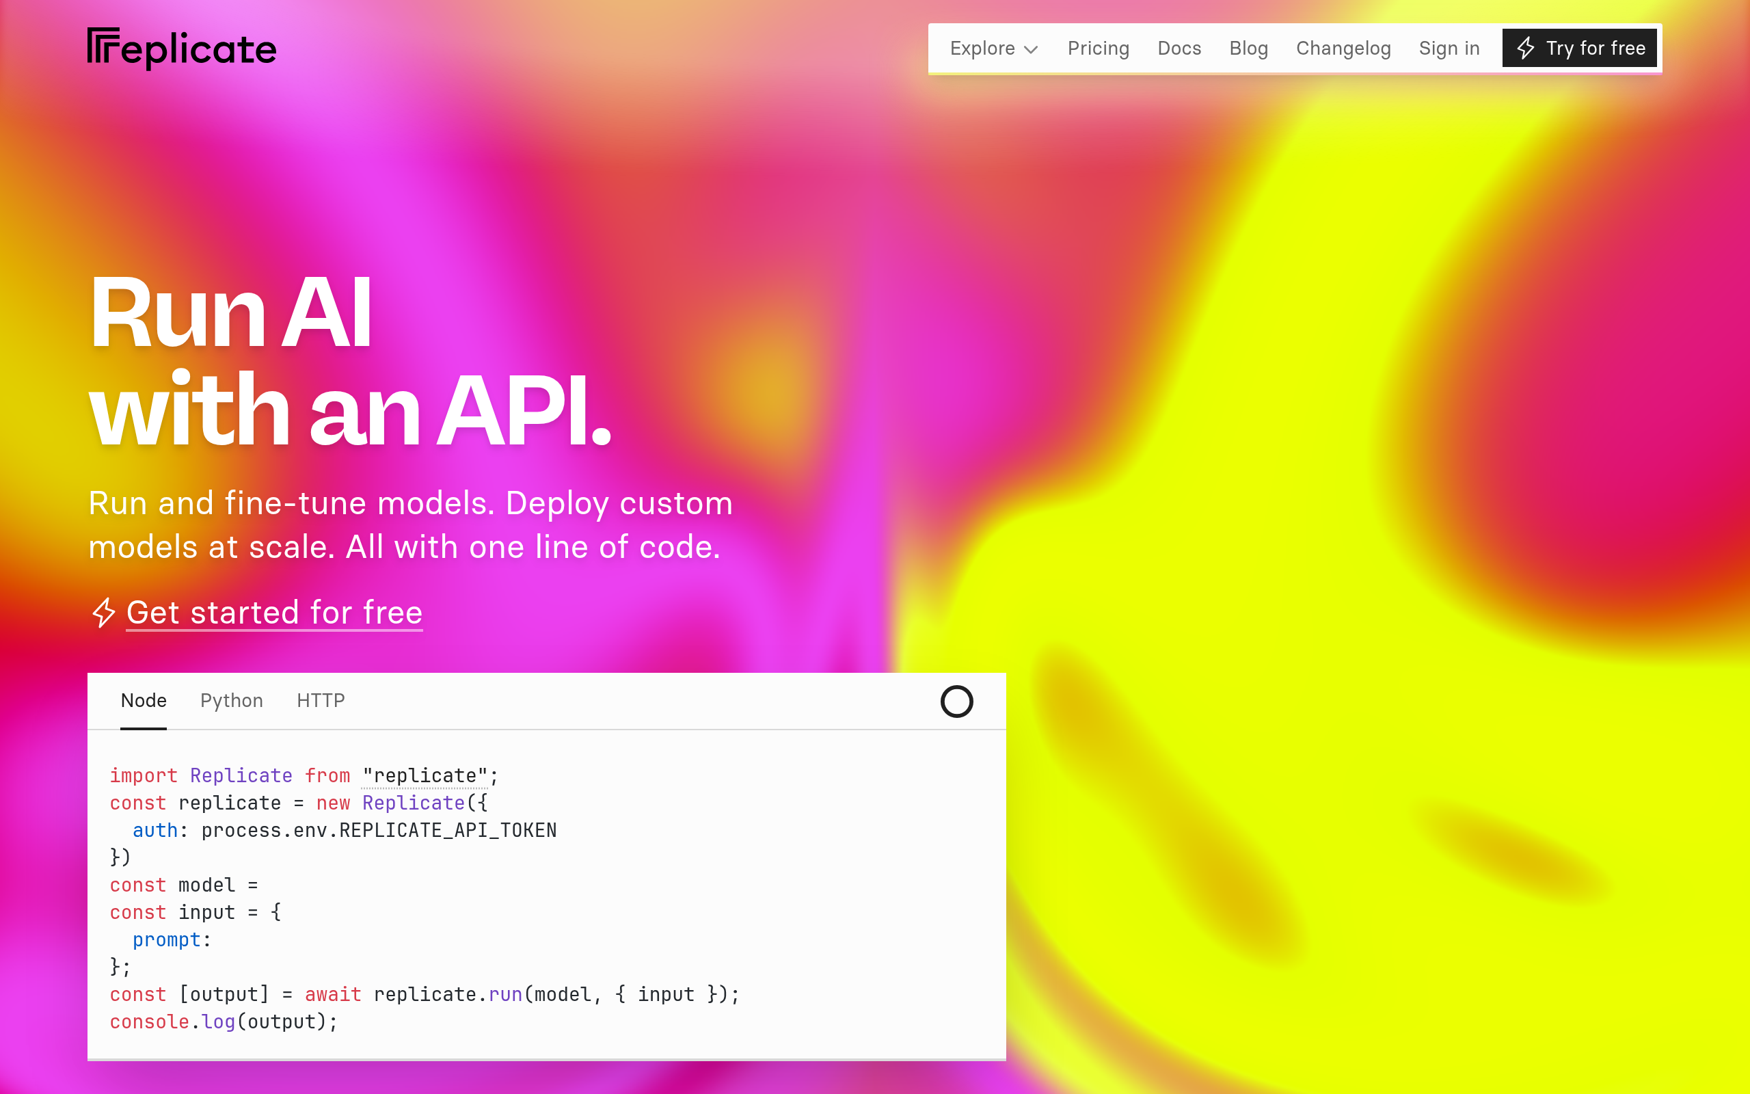The height and width of the screenshot is (1094, 1750).
Task: Switch to the HTTP code tab
Action: point(321,700)
